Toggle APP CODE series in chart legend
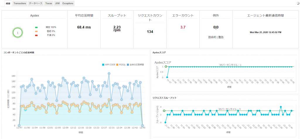Viewport: 300px width, 139px height. click(109, 65)
